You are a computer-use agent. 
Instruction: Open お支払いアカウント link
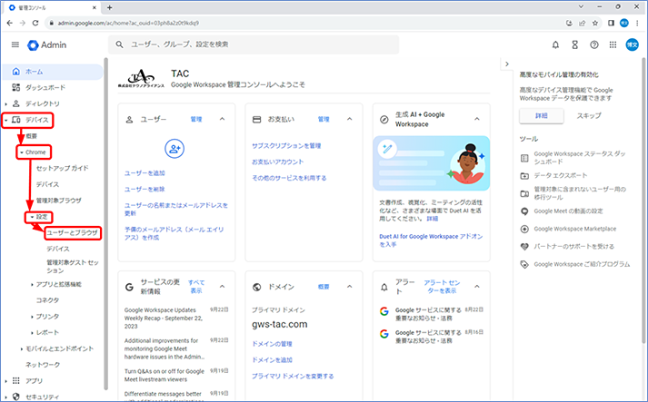[278, 162]
